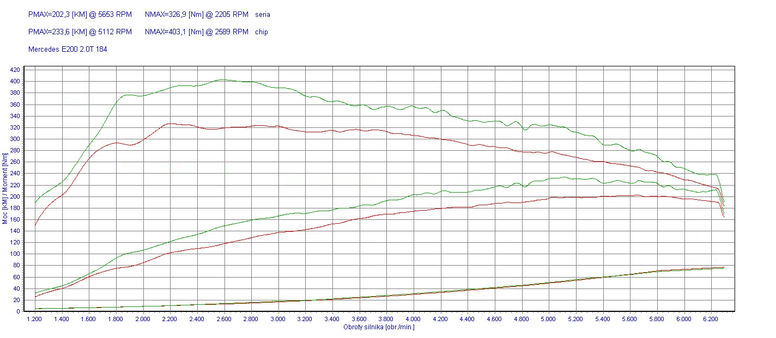Click the stock 'PMAX=202,3 [KM] @ 5653 RPM' text
The image size is (776, 338).
tap(80, 15)
